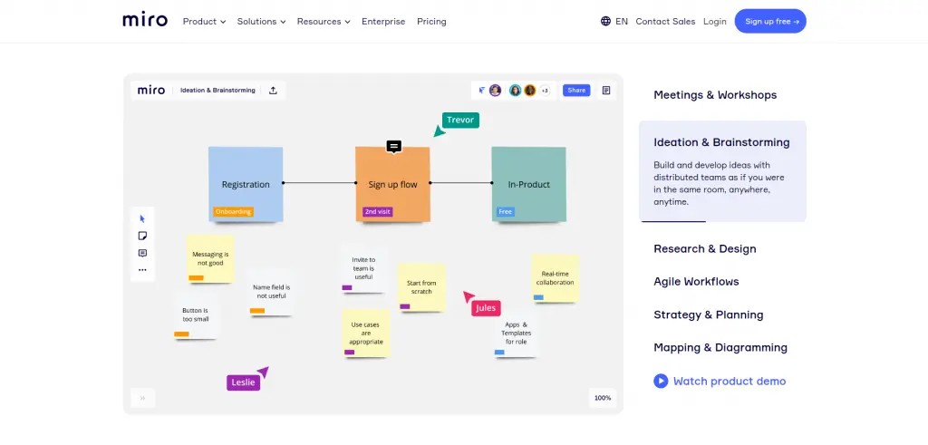The image size is (928, 445).
Task: Select the Real-time collaboration sticky note
Action: [x=555, y=278]
